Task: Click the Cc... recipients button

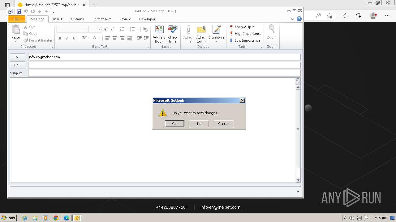Action: [x=18, y=65]
